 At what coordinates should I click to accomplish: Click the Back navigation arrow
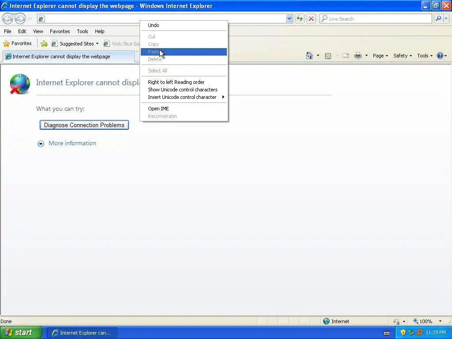pyautogui.click(x=8, y=19)
